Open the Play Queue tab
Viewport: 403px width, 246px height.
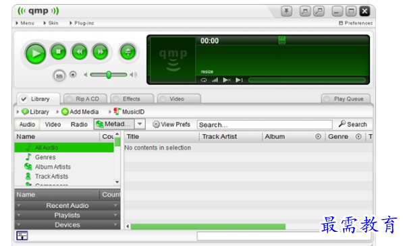(346, 99)
